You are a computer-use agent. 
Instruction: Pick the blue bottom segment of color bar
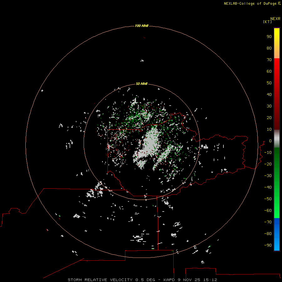point(277,234)
